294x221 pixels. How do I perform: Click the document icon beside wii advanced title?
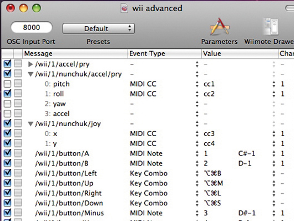click(124, 8)
